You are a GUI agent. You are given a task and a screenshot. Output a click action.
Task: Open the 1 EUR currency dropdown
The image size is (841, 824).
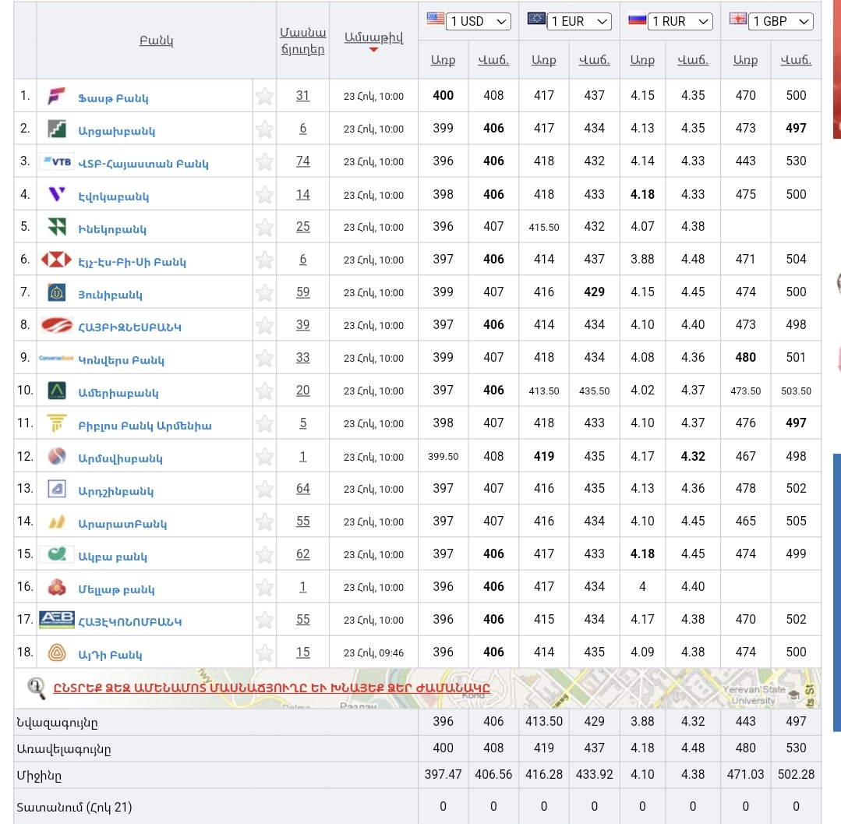point(579,22)
